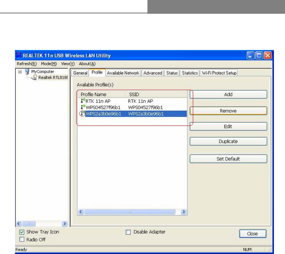Open the About(A) menu
The width and height of the screenshot is (285, 254).
coord(87,64)
